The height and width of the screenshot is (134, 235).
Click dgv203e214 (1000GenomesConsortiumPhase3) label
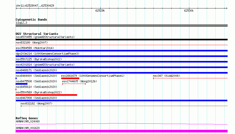[48, 54]
